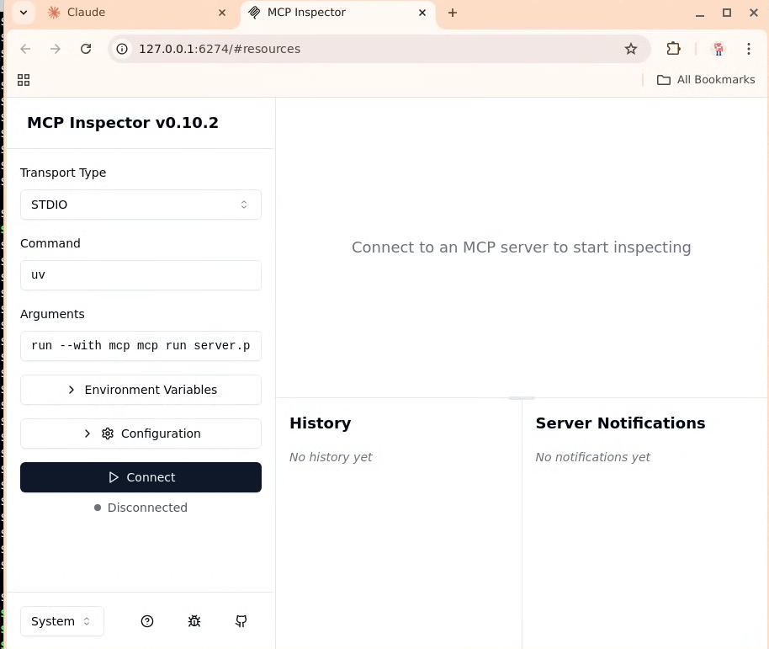The image size is (769, 649).
Task: Click the MCP Inspector v0.10.2 title
Action: coord(123,123)
